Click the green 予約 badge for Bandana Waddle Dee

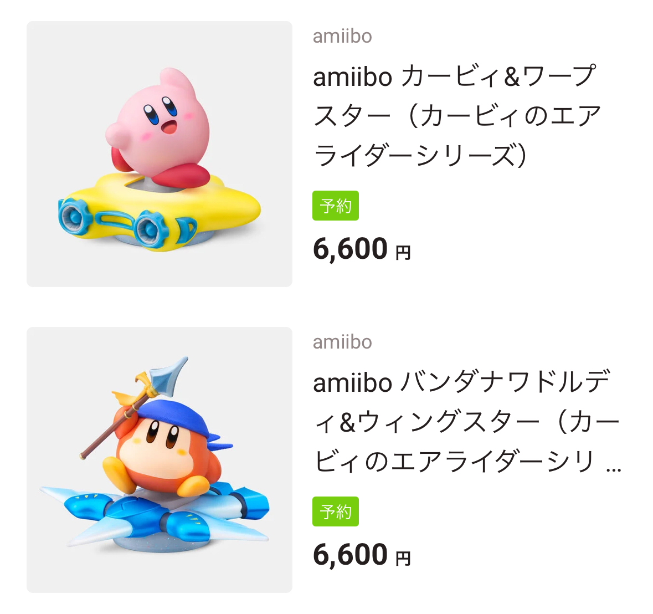pyautogui.click(x=336, y=511)
